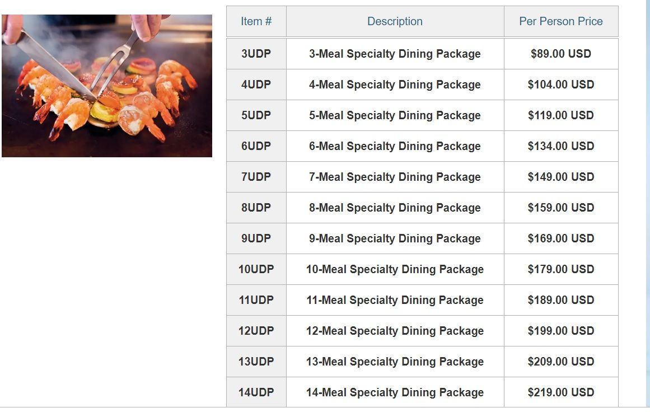This screenshot has height=417, width=650.
Task: Click the $189.00 USD price cell
Action: [x=561, y=300]
